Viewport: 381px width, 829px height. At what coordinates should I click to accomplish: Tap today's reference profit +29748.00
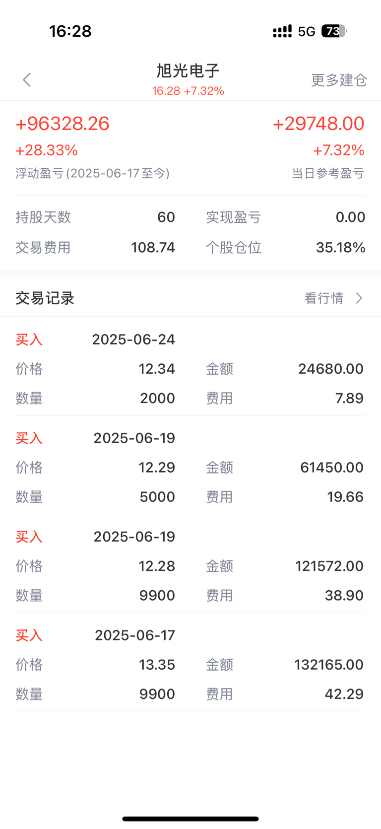pos(318,124)
